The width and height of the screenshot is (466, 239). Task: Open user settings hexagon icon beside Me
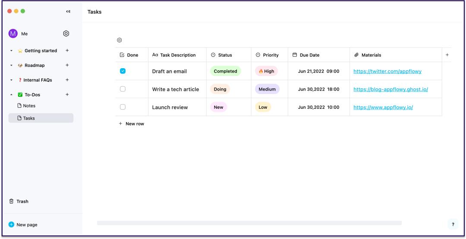coord(66,34)
